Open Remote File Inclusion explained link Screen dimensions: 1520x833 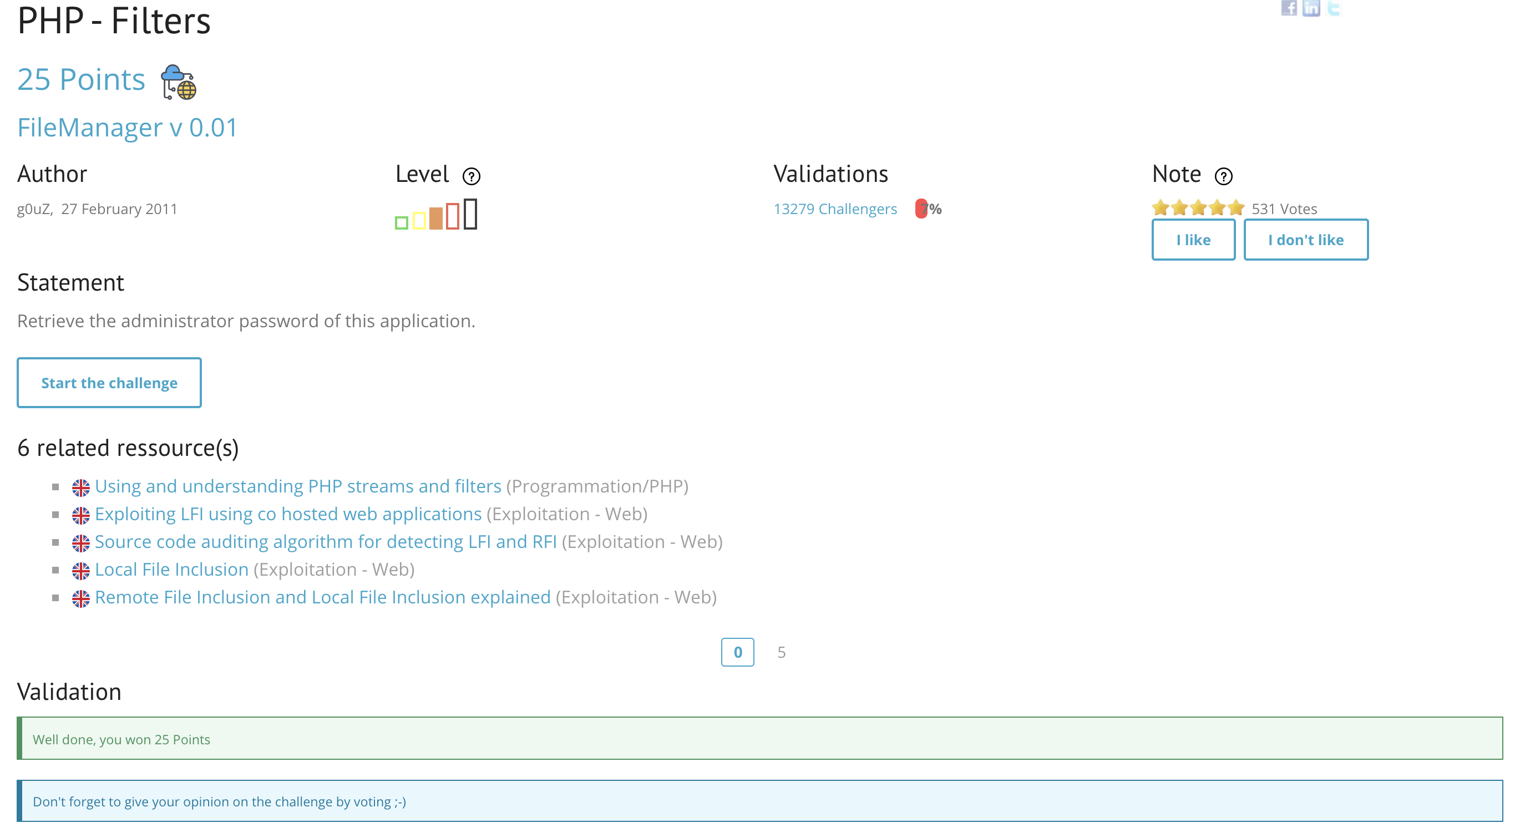tap(323, 597)
